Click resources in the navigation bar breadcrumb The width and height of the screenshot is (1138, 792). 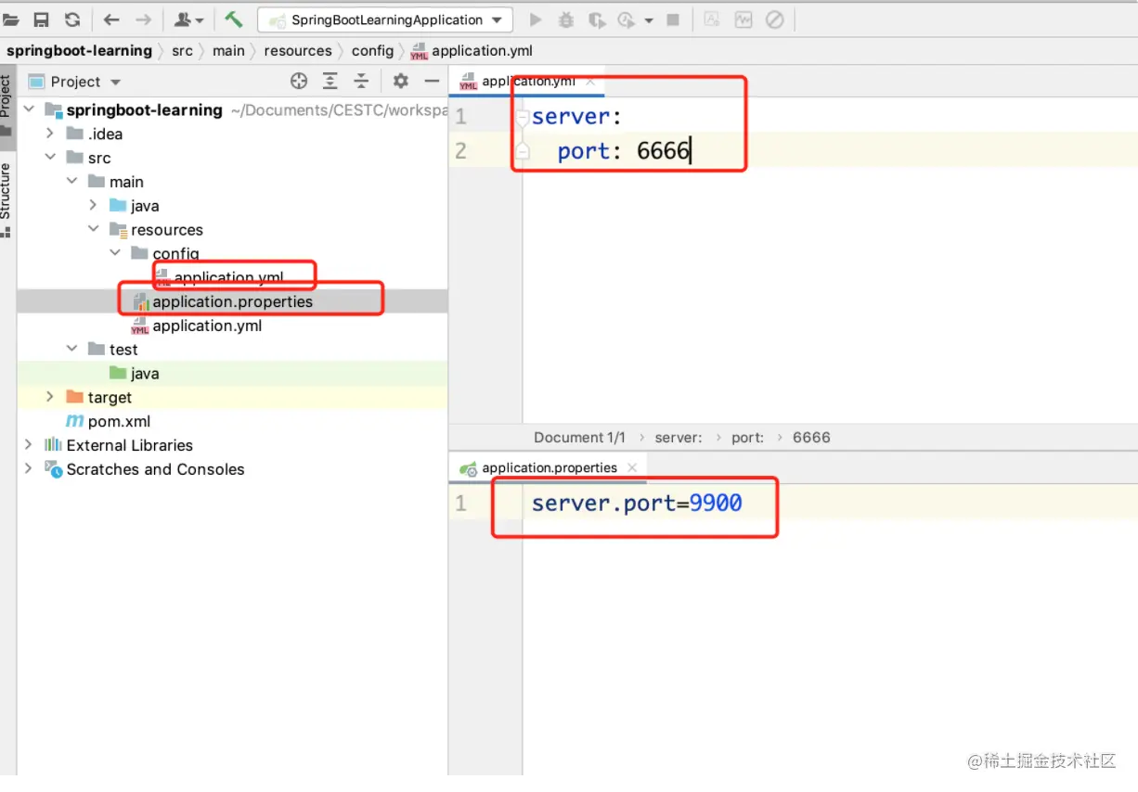point(298,51)
